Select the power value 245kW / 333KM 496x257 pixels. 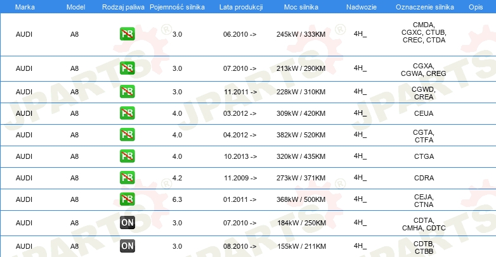coord(301,34)
